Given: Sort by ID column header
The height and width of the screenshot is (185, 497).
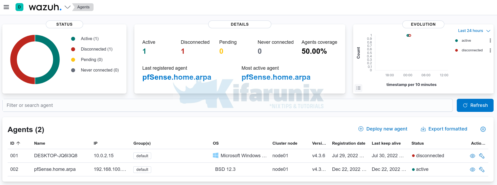Looking at the screenshot, I should (15, 143).
